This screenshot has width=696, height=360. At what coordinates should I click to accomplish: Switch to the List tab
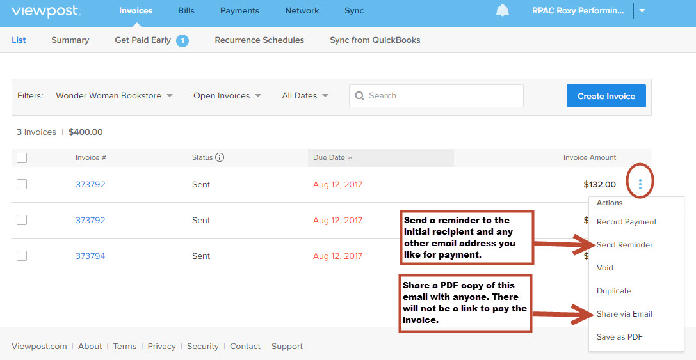[19, 40]
